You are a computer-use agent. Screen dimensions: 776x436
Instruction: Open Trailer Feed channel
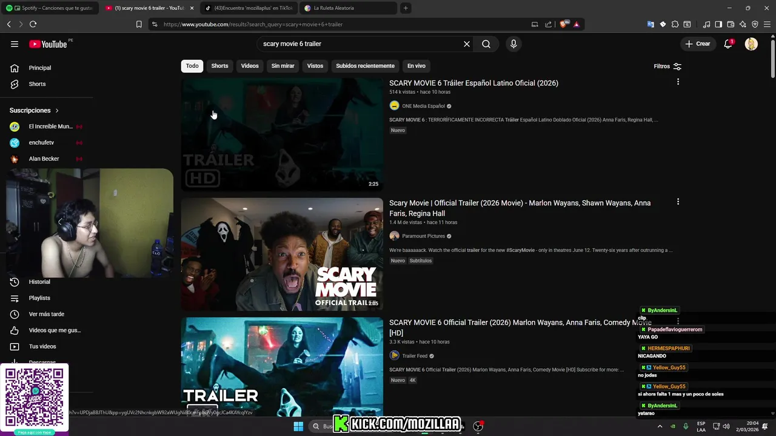pos(415,356)
